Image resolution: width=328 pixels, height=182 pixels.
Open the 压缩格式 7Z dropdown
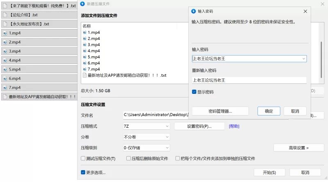coord(146,126)
